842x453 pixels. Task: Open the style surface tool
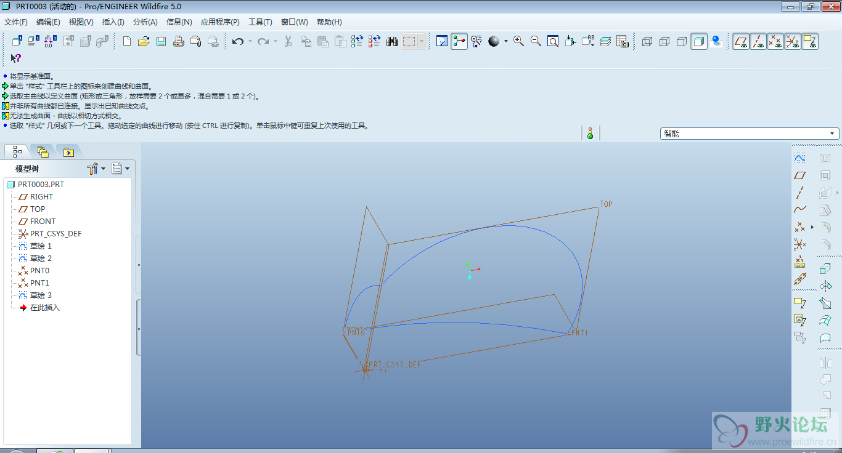(x=825, y=338)
